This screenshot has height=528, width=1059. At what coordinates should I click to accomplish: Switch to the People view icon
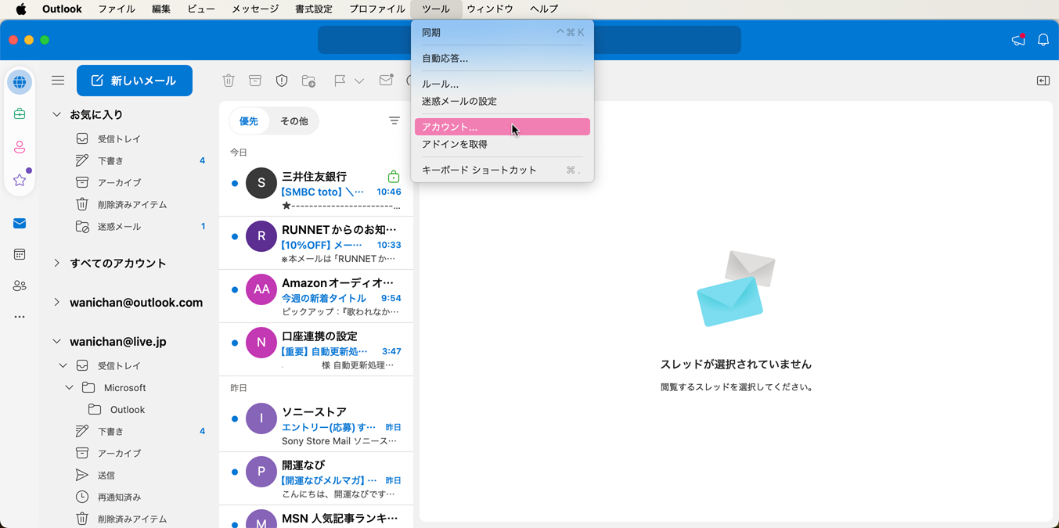20,286
